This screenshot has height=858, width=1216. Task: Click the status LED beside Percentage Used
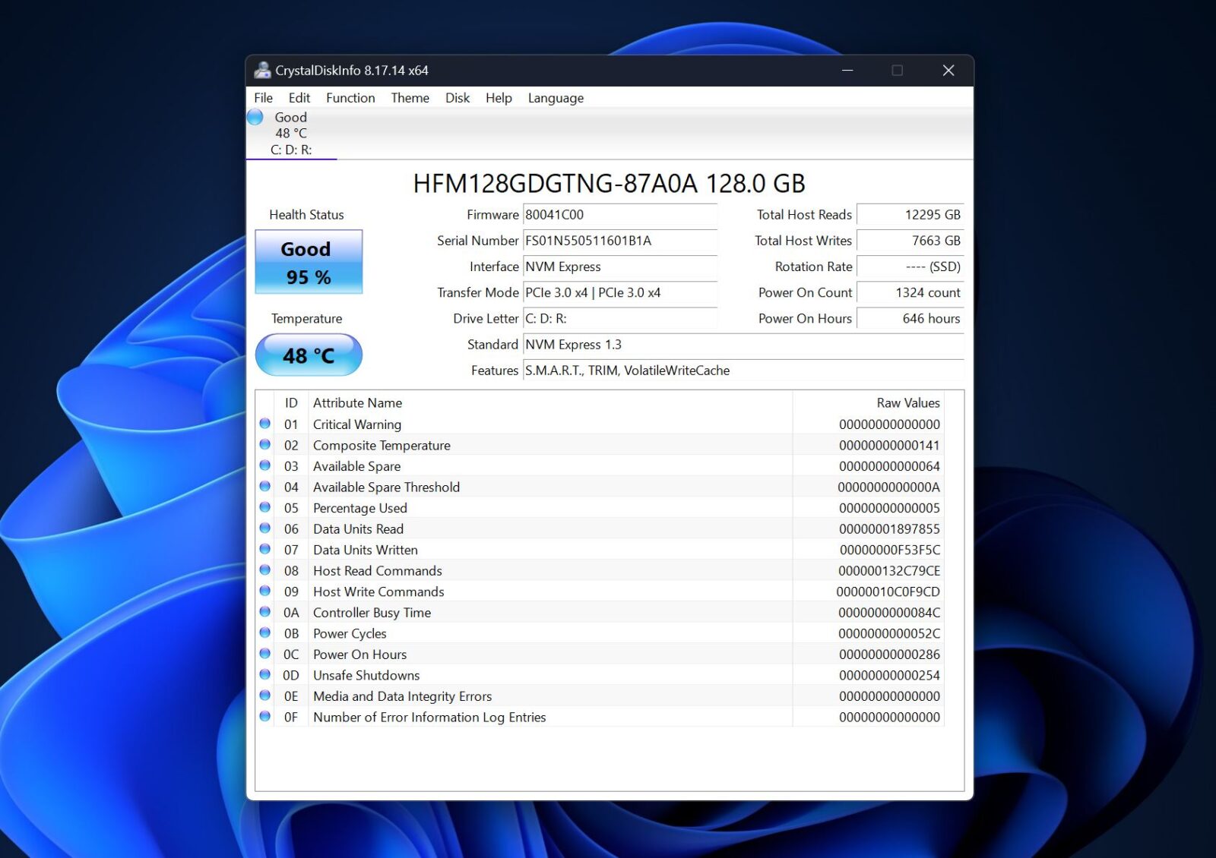coord(264,507)
